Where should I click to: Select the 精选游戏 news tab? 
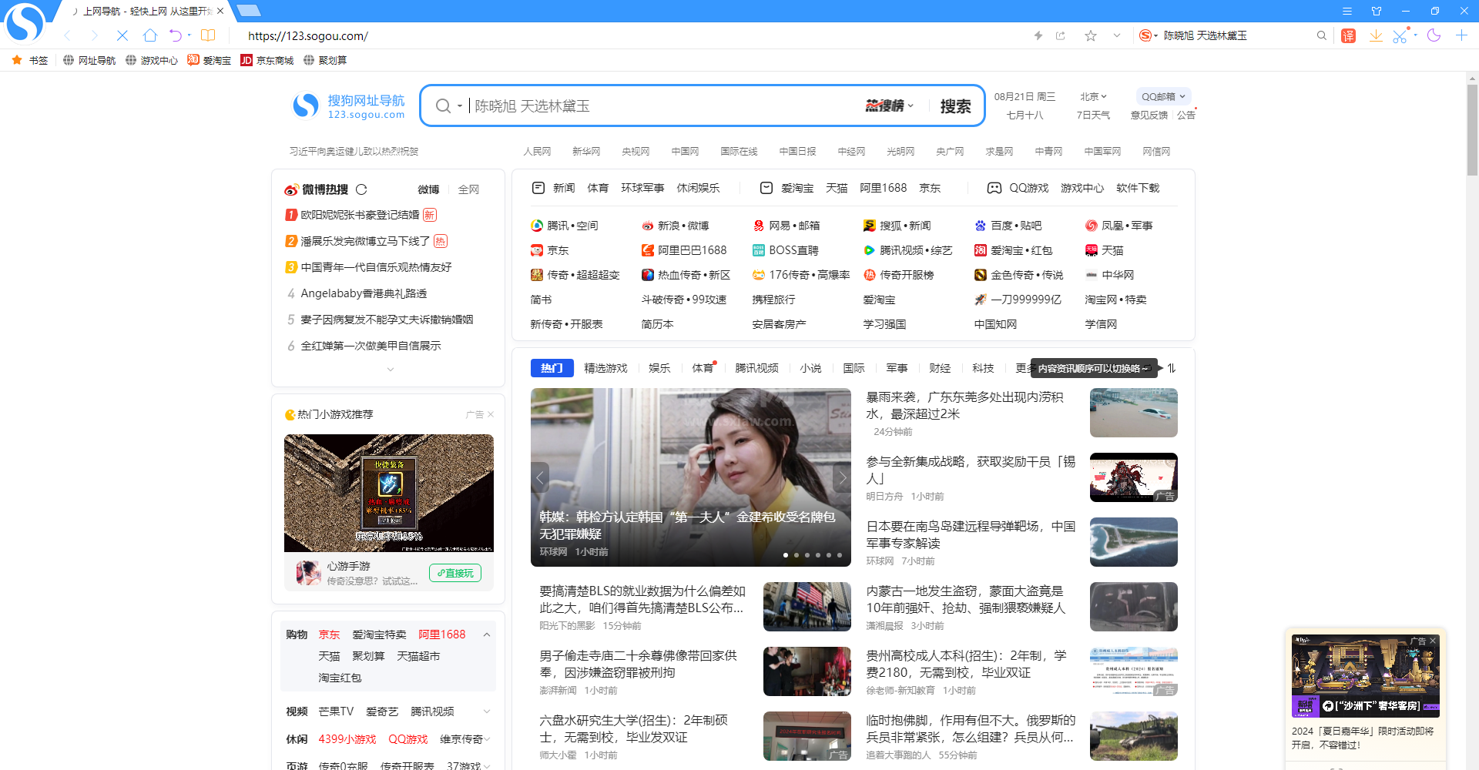point(605,368)
